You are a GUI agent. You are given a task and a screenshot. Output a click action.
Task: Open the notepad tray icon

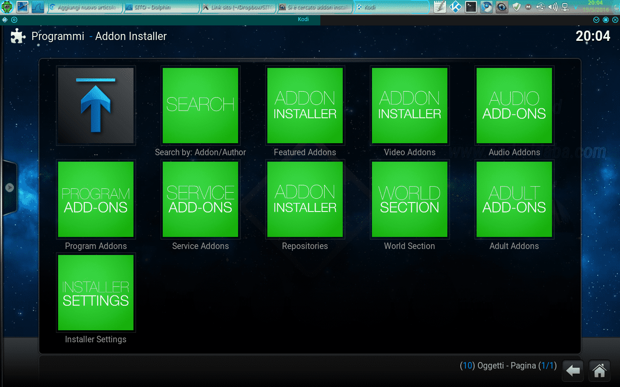click(x=440, y=7)
